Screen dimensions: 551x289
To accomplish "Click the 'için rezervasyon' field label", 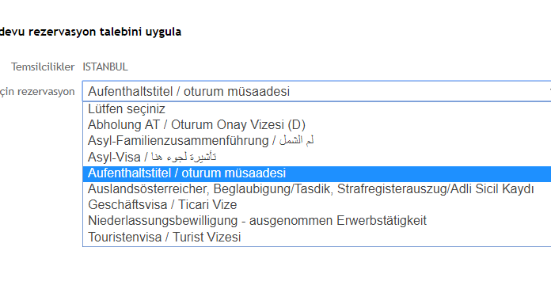I will tap(37, 92).
